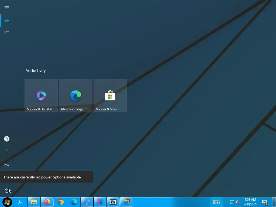Open the Documents icon in Start sidebar
Screen dimensions: 276x207
click(x=7, y=152)
